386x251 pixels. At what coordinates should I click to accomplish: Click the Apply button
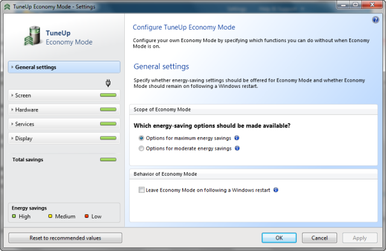[x=359, y=238]
